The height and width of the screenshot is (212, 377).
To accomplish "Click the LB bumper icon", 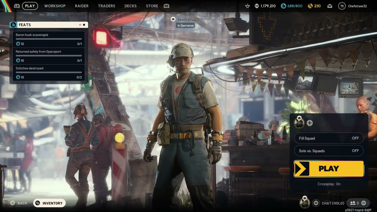I will pyautogui.click(x=17, y=6).
